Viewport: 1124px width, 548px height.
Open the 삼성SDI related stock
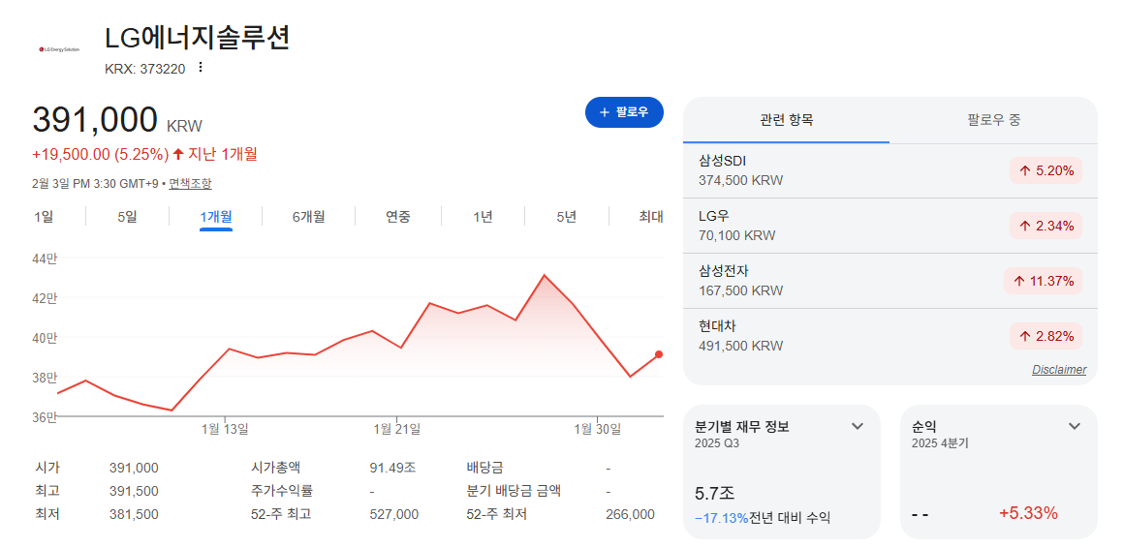point(890,170)
